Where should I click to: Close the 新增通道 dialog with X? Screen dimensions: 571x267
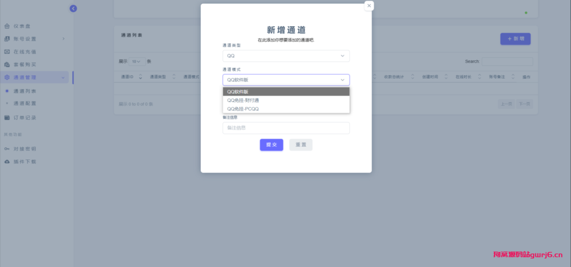(369, 6)
